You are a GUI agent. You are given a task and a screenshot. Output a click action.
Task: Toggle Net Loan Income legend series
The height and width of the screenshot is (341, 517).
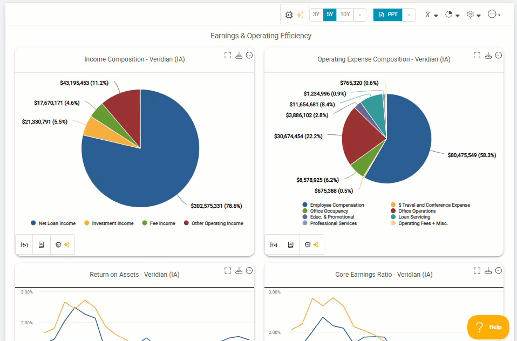[53, 223]
